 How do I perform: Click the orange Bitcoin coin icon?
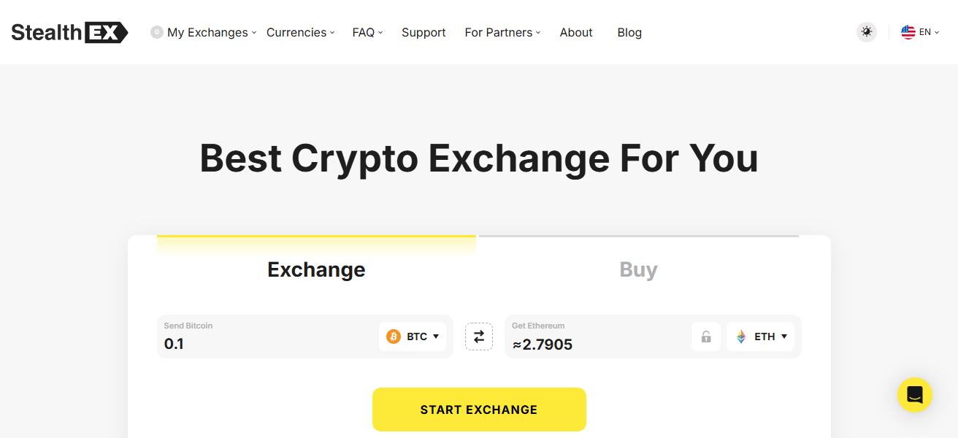click(x=394, y=337)
